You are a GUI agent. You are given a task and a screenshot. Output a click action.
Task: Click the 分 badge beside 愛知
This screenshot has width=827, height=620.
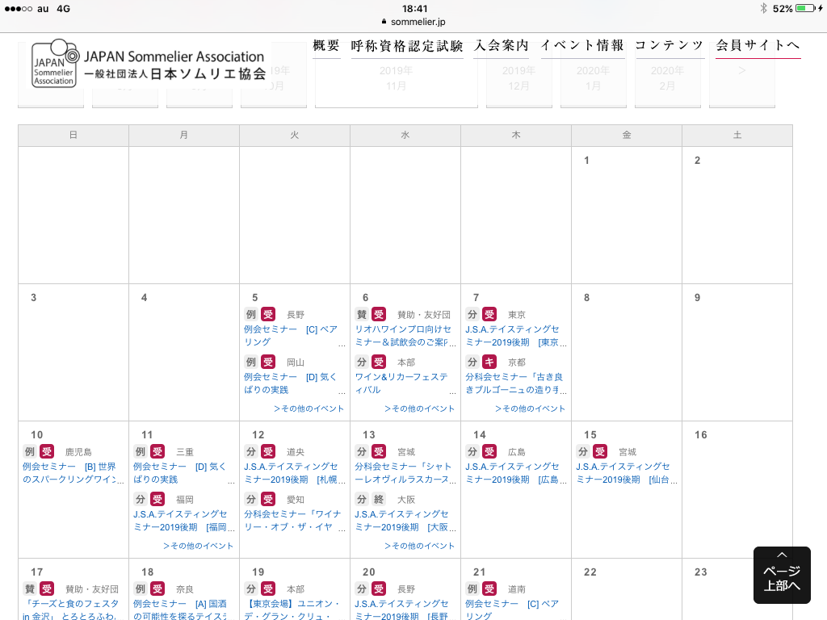click(x=251, y=499)
